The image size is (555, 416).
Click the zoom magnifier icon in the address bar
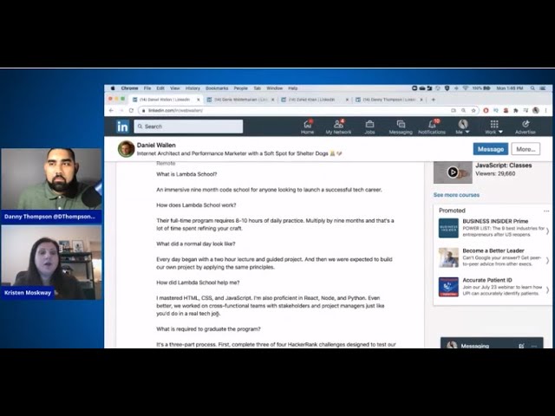click(463, 110)
